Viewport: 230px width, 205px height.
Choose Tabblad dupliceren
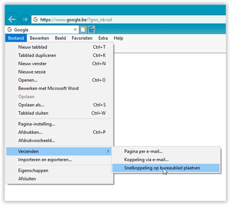(60, 55)
